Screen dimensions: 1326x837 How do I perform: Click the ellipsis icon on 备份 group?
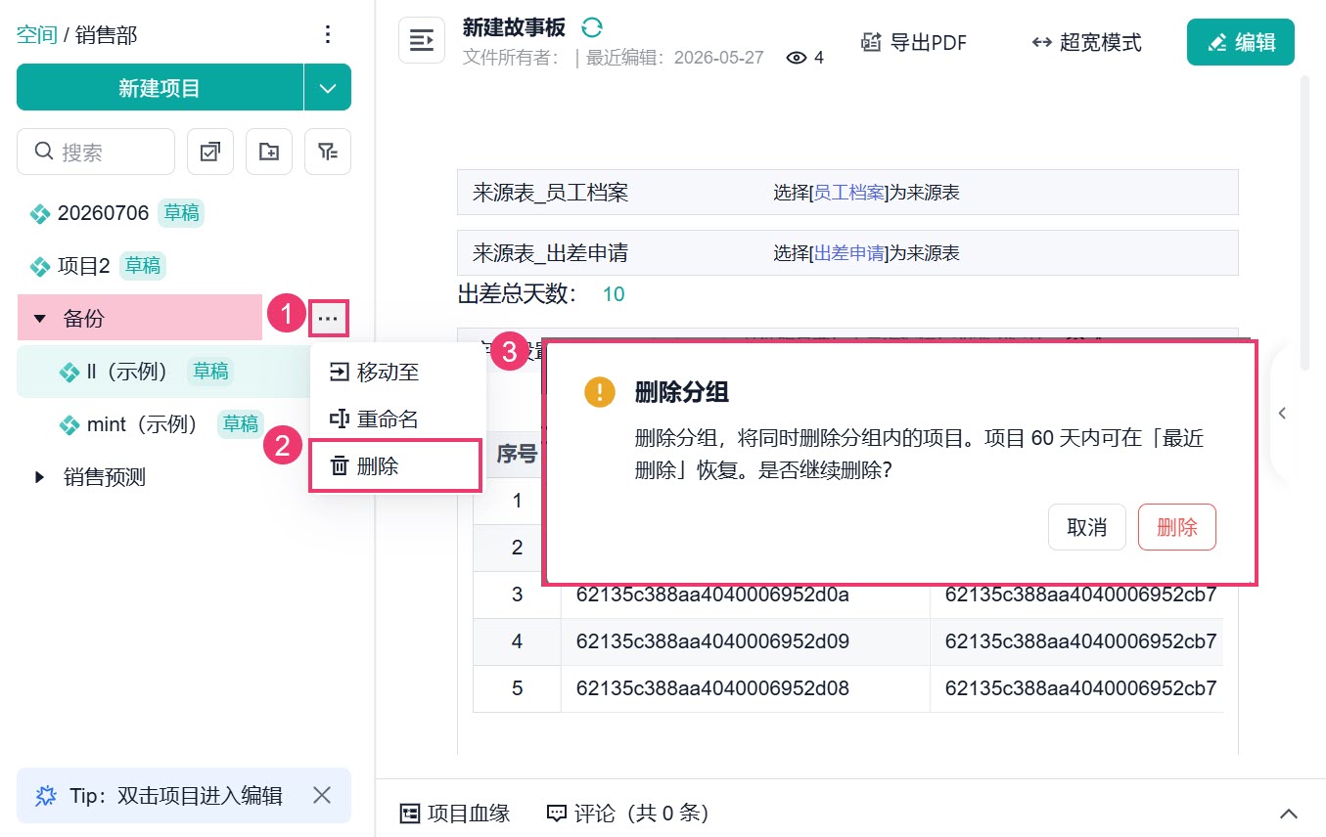pos(328,319)
